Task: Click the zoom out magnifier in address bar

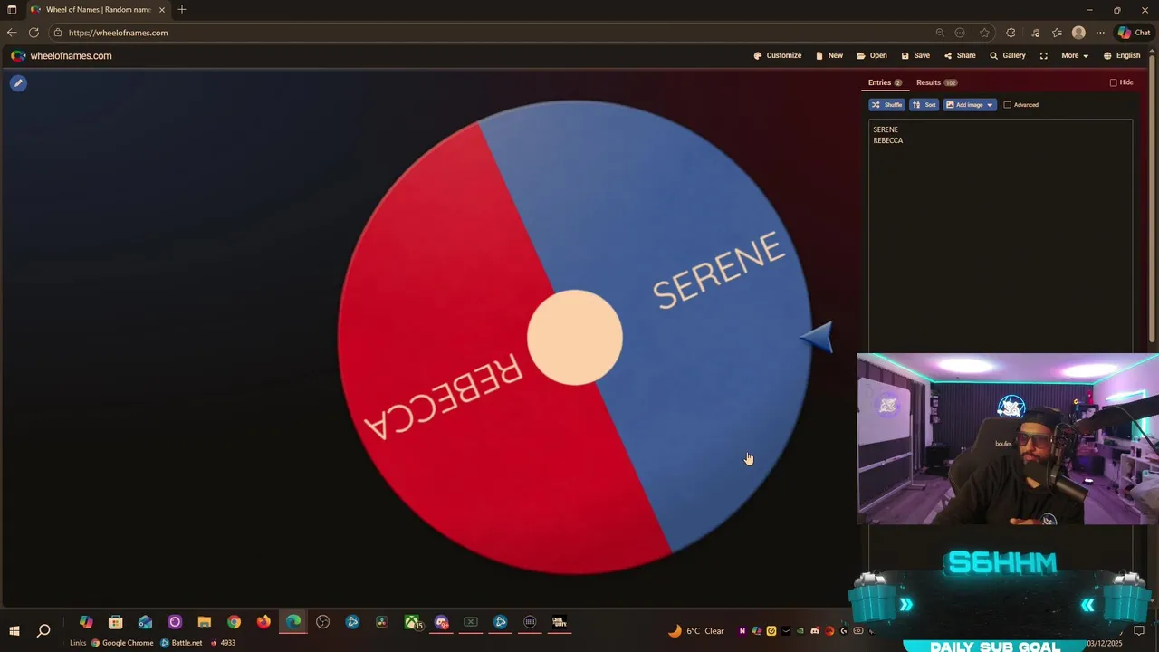Action: click(940, 33)
